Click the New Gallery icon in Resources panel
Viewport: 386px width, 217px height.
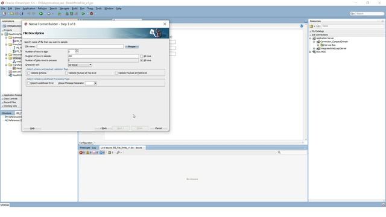click(x=311, y=26)
